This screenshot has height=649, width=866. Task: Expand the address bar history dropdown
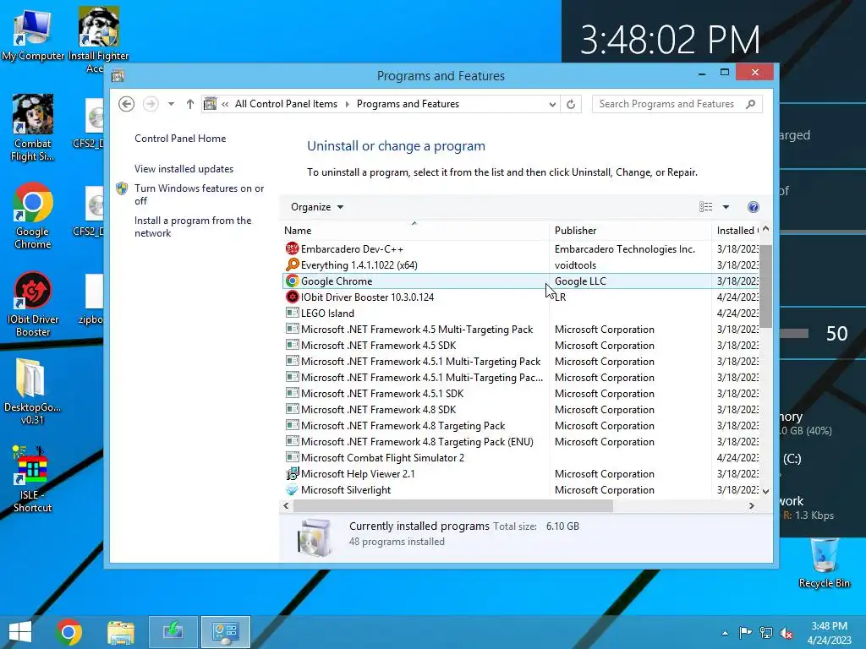tap(551, 104)
